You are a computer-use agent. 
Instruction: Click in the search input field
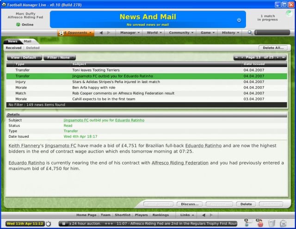[x=271, y=33]
